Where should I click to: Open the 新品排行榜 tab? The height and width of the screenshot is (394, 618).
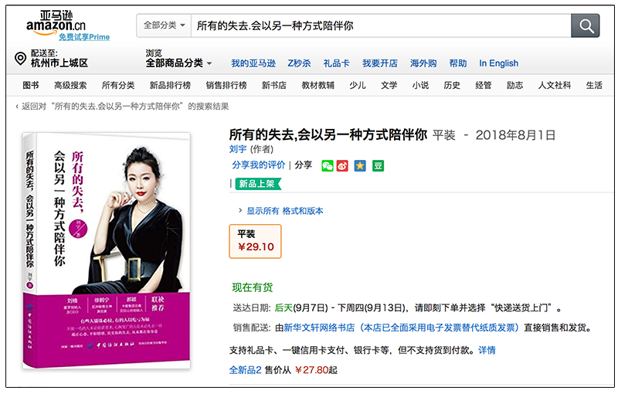(170, 85)
